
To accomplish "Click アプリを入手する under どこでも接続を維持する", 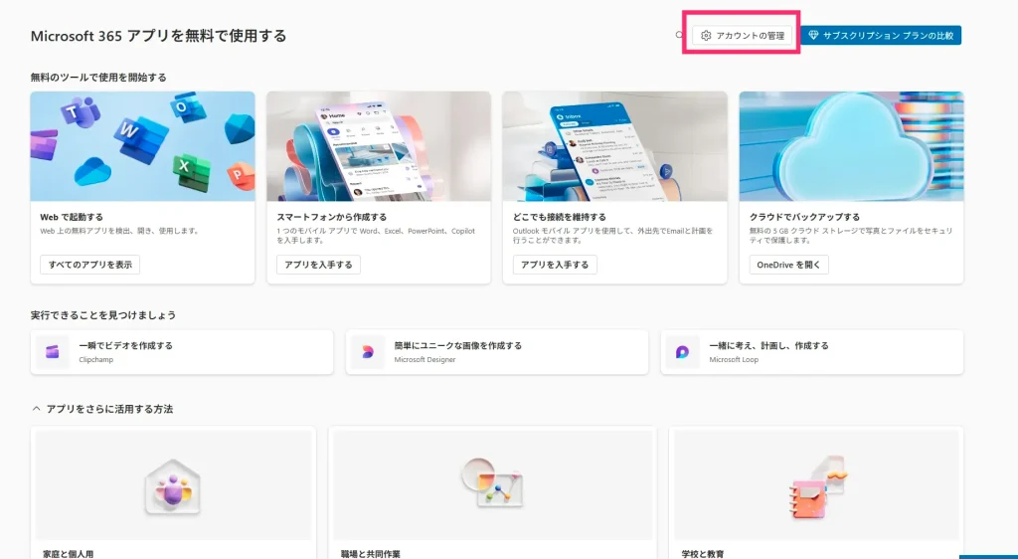I will [555, 265].
